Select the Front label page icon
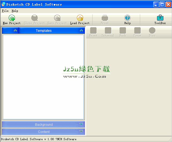Viewport: 172px width, 142px height. click(x=93, y=30)
